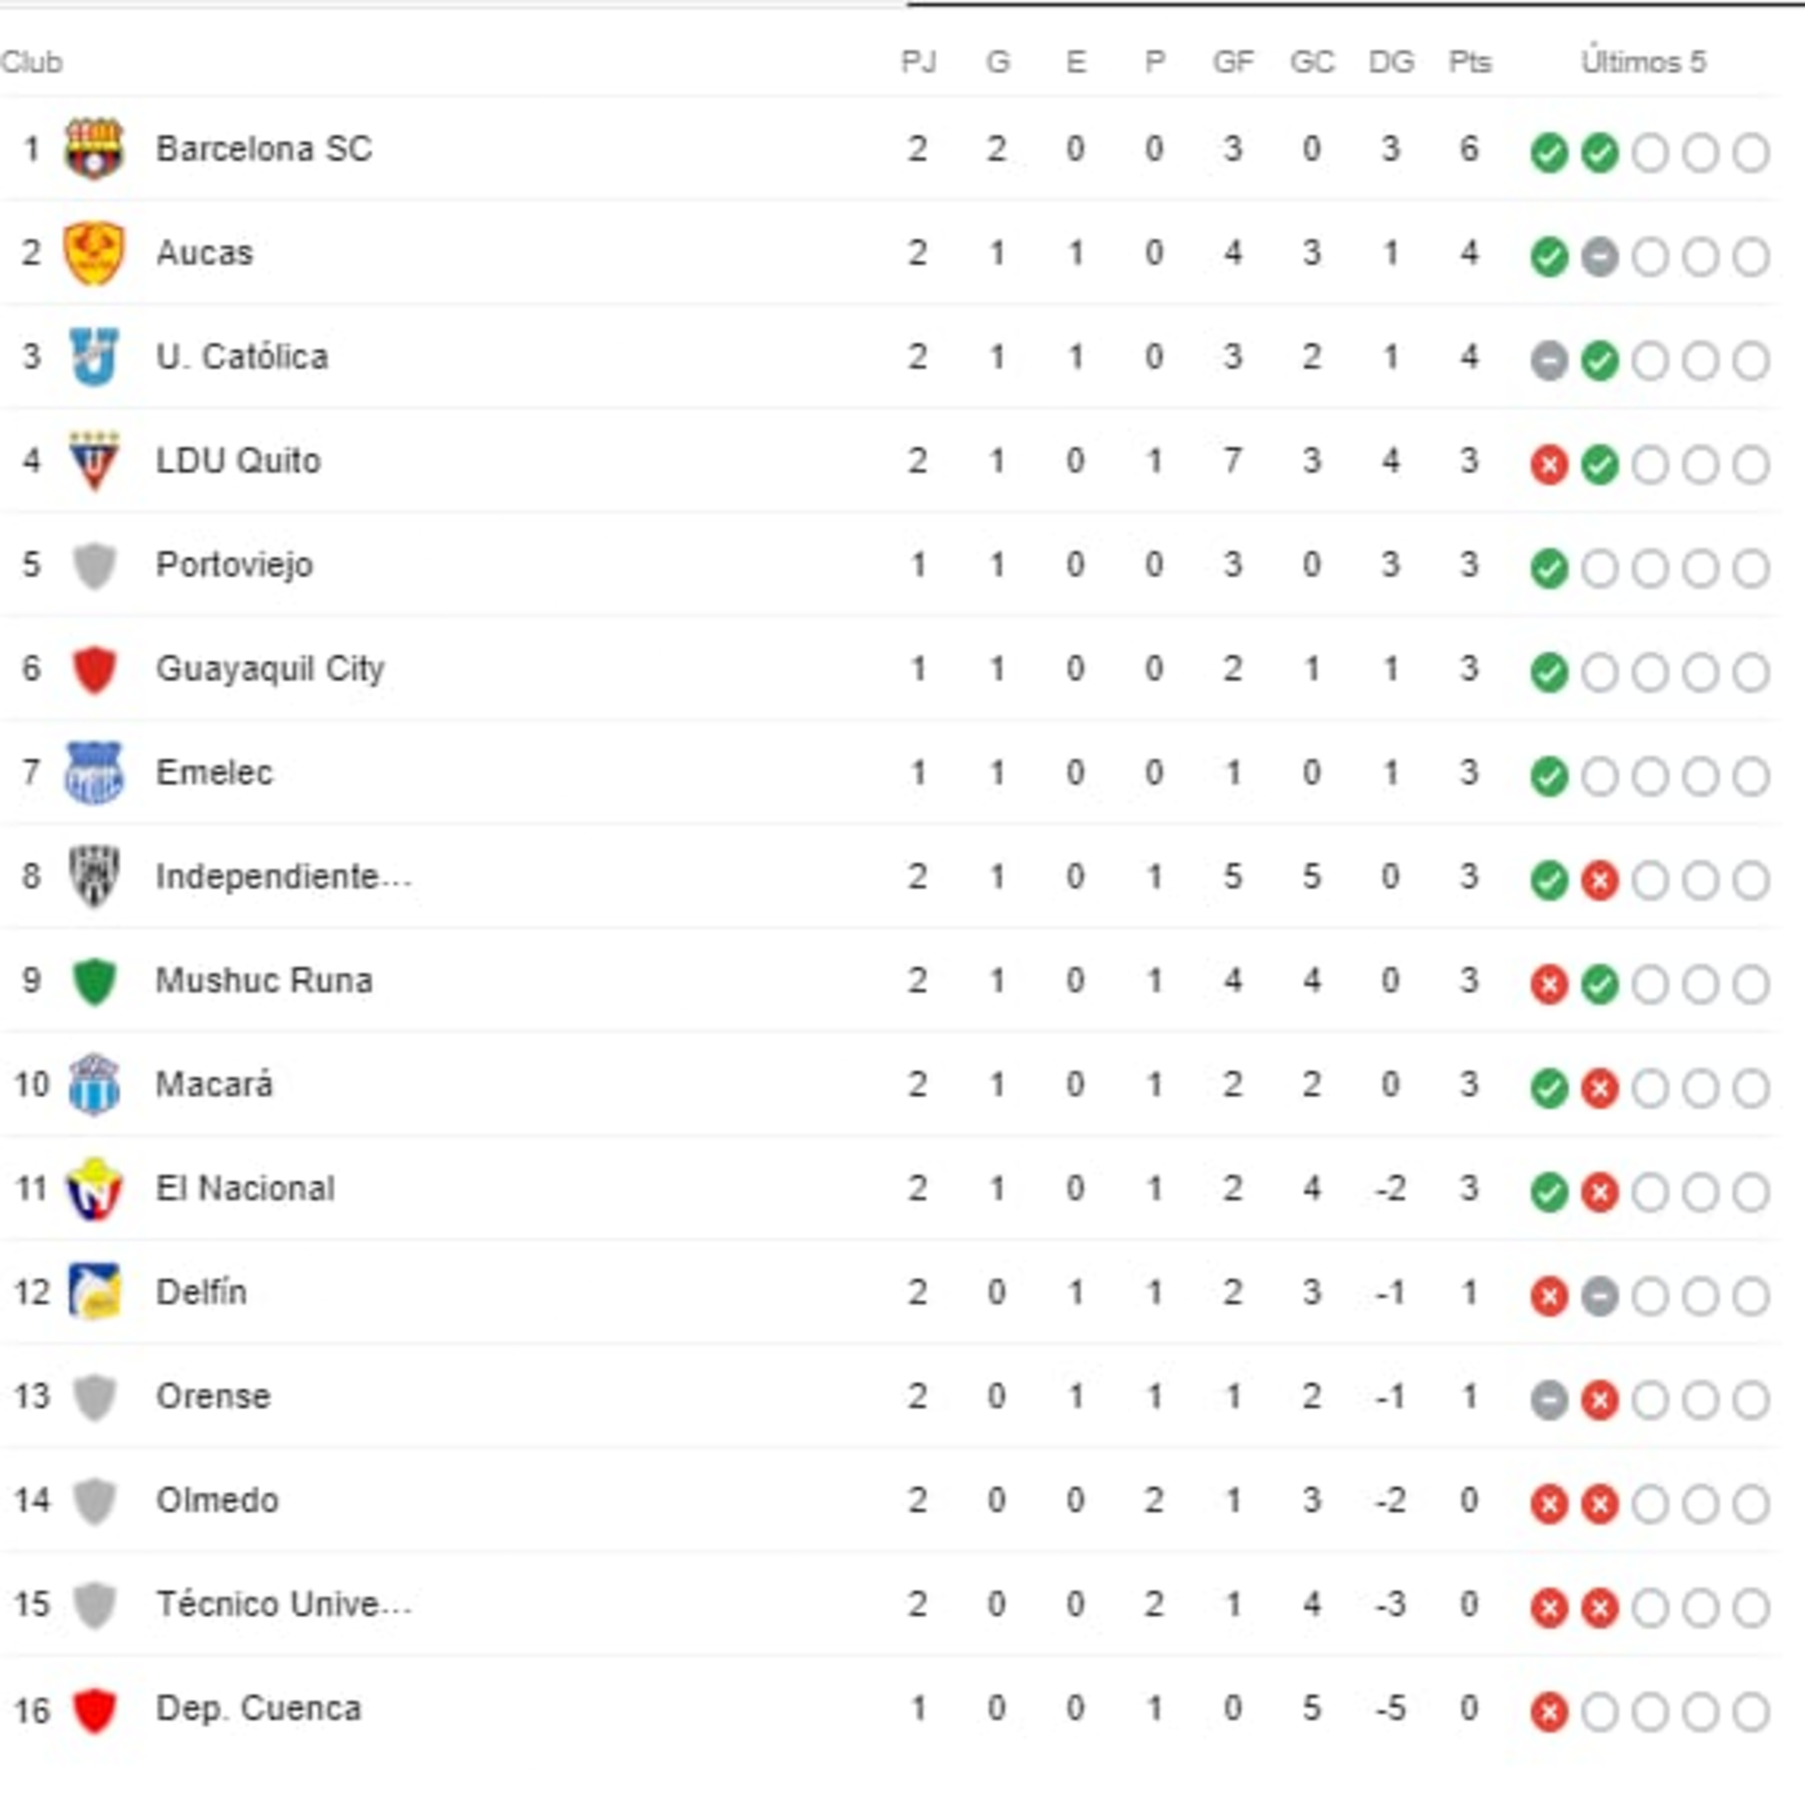Open the Mushuc Runa team link
The height and width of the screenshot is (1805, 1805).
coord(264,981)
